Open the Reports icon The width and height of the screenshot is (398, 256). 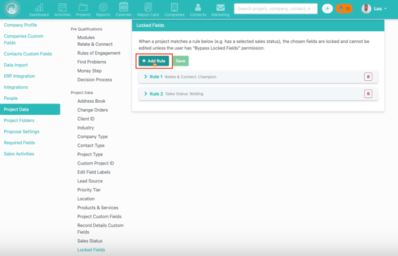[x=103, y=9]
